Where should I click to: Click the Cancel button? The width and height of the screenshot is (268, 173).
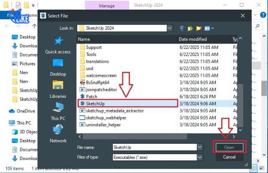pyautogui.click(x=229, y=157)
